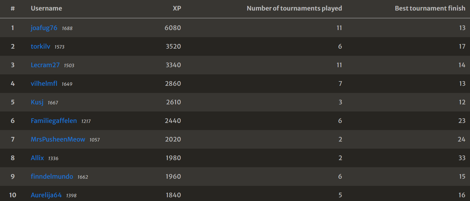Screen dimensions: 470x201
Task: Click the 1057 rating beside MrsPusheenMeow
Action: [x=94, y=140]
